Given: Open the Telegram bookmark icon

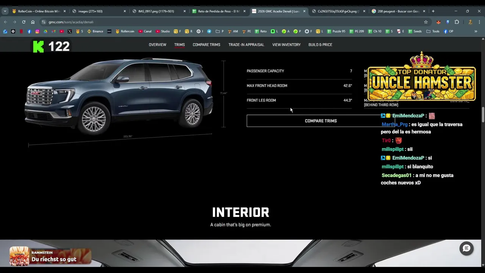Looking at the screenshot, I should pyautogui.click(x=209, y=31).
